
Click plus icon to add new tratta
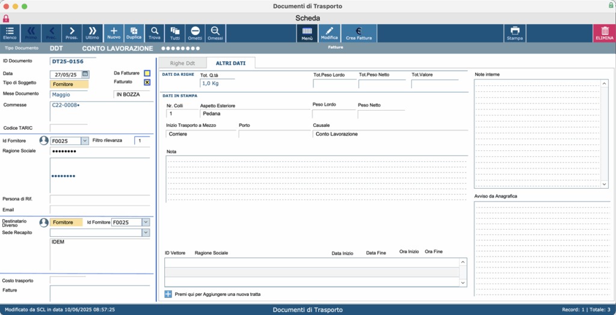[168, 294]
